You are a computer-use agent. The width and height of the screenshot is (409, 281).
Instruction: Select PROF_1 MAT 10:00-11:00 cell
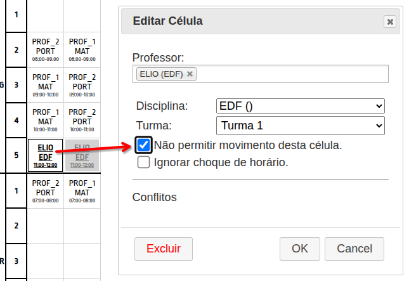click(x=45, y=120)
